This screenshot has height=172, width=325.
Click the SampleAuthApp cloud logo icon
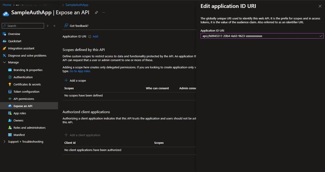coord(6,14)
